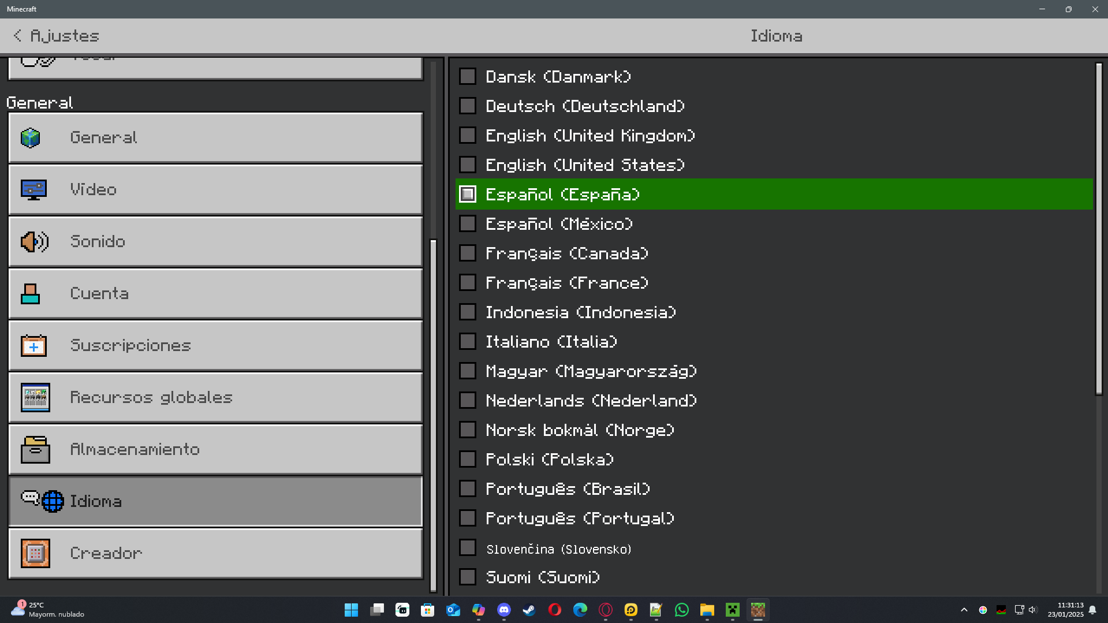Open Microsoft Edge from the taskbar

[x=580, y=610]
